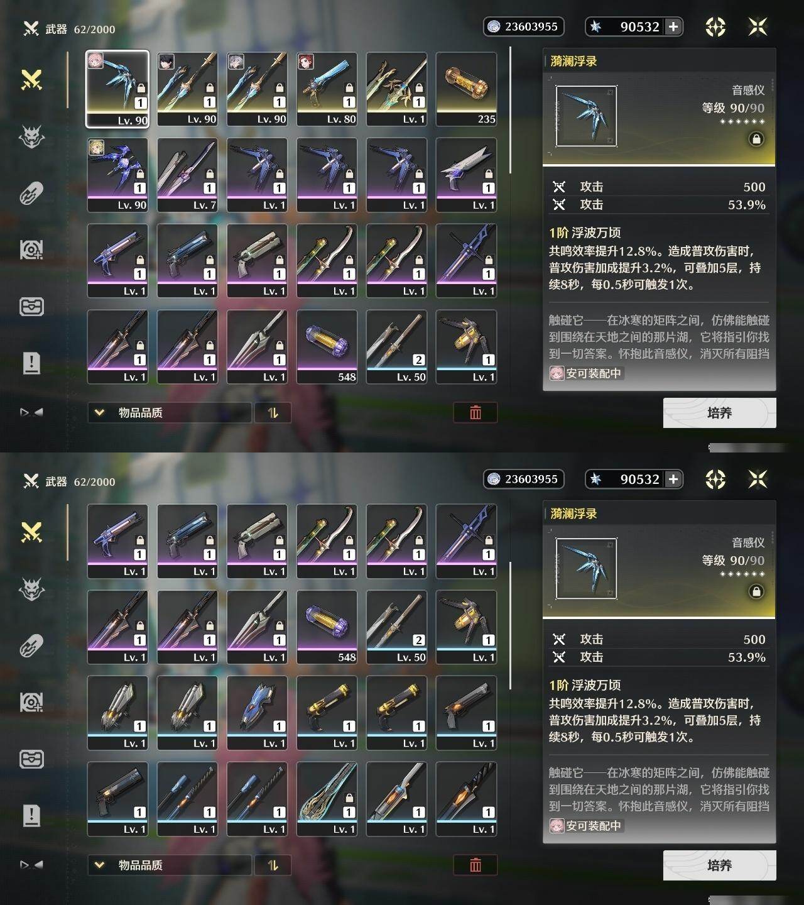Toggle the sort order arrows button
This screenshot has height=905, width=804.
click(273, 412)
